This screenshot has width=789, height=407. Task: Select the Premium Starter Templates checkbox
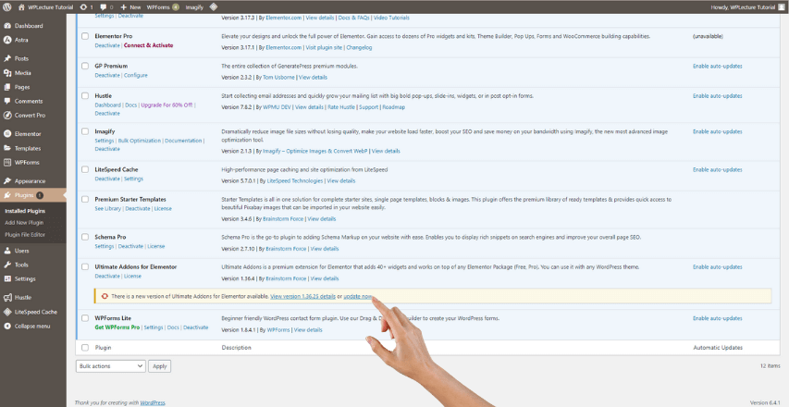point(85,199)
